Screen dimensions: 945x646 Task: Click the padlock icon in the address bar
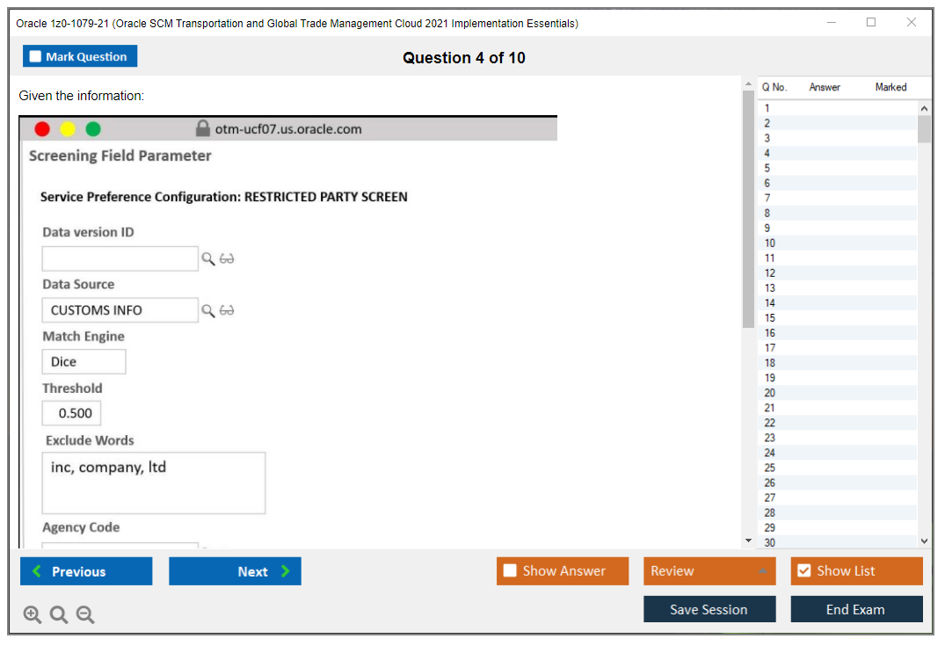pyautogui.click(x=203, y=129)
